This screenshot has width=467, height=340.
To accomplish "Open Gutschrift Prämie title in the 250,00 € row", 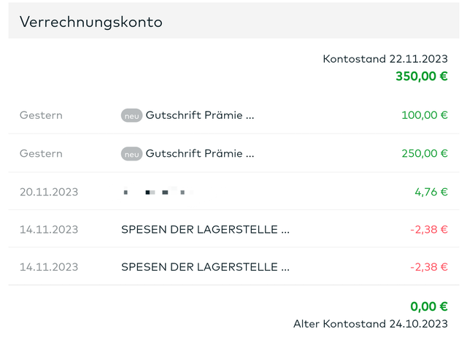I will 200,154.
